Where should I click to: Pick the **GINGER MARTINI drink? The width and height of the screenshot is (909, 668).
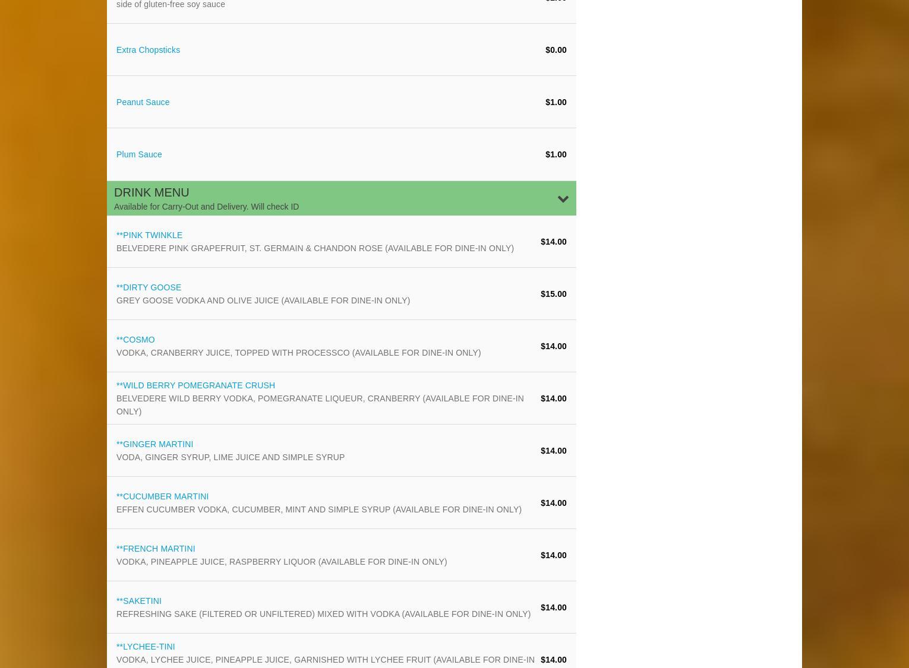tap(154, 444)
